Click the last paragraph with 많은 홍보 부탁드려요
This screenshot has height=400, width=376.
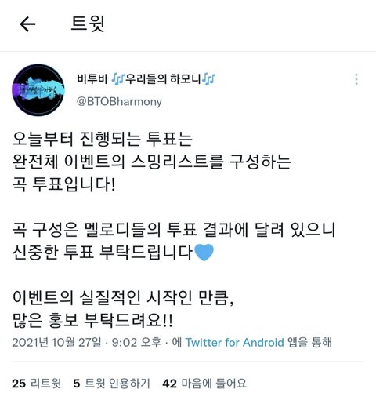point(123,309)
